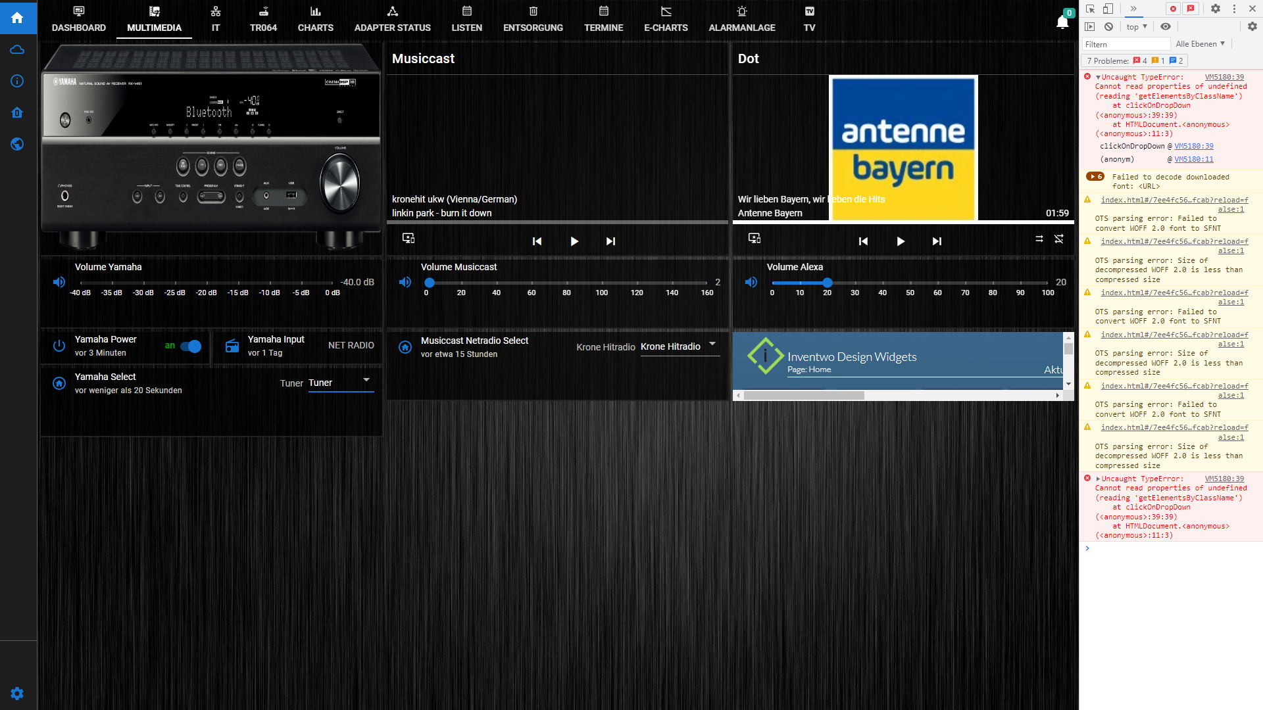Open the Alle Ebenen log level dropdown

tap(1201, 44)
